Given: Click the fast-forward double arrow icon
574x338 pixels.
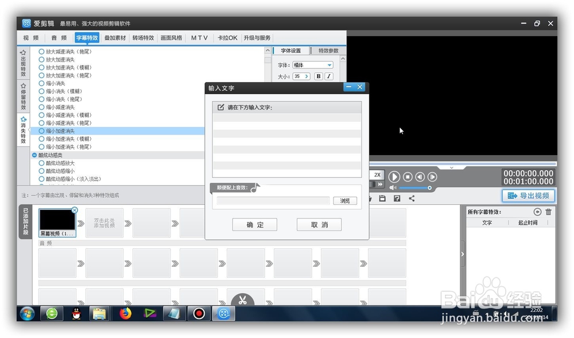Looking at the screenshot, I should 381,184.
